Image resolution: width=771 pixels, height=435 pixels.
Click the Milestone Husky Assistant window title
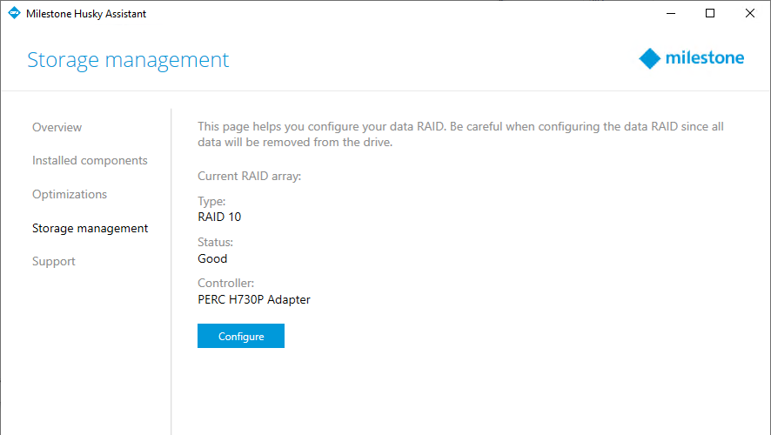(x=86, y=13)
